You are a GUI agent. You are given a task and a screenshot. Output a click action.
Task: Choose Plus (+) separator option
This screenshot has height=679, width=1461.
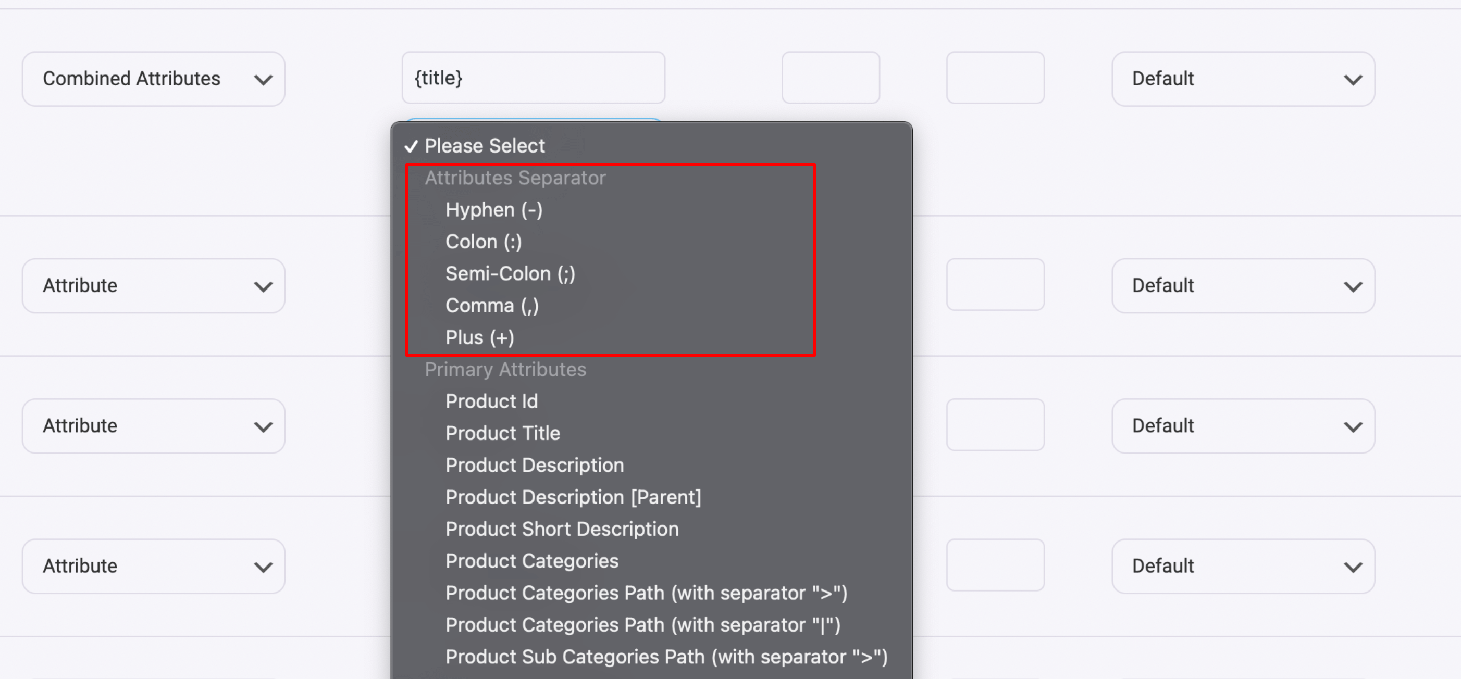pos(480,337)
